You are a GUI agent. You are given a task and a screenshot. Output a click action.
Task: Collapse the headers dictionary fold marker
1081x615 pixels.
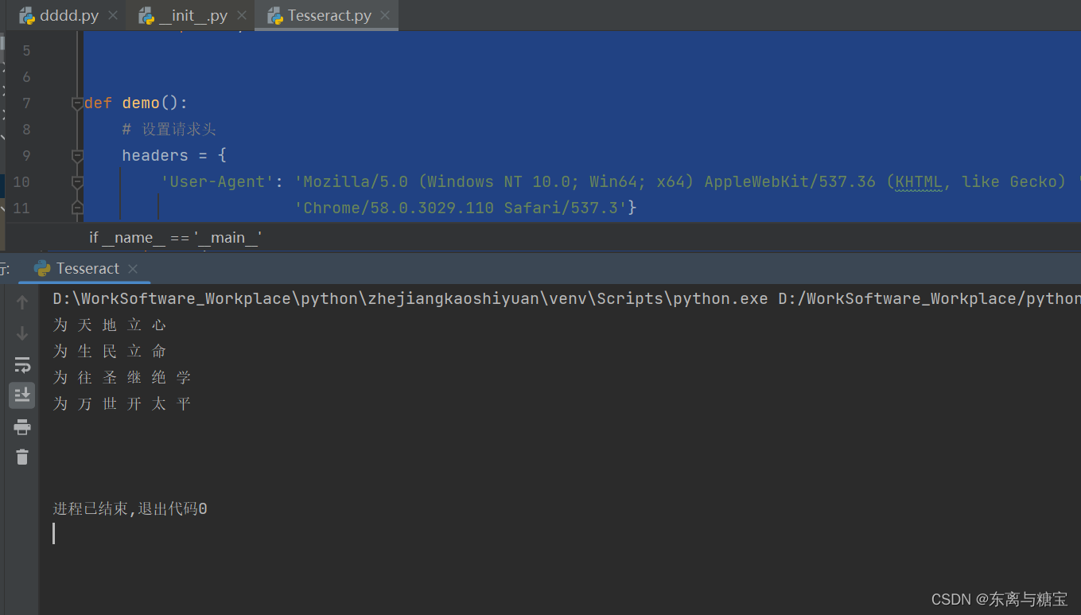point(77,156)
